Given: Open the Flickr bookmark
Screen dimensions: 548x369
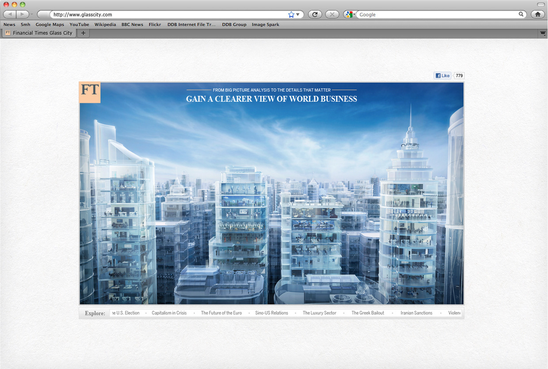Looking at the screenshot, I should tap(155, 25).
